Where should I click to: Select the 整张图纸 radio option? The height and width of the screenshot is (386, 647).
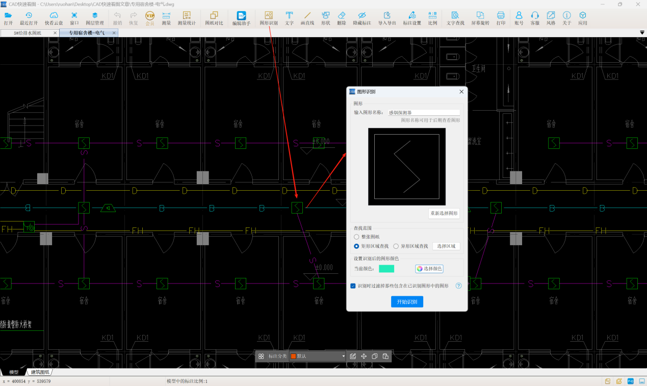(x=357, y=237)
